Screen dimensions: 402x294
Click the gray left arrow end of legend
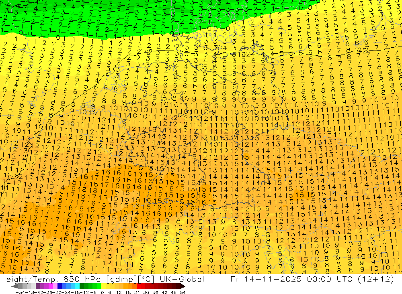[x=14, y=286]
